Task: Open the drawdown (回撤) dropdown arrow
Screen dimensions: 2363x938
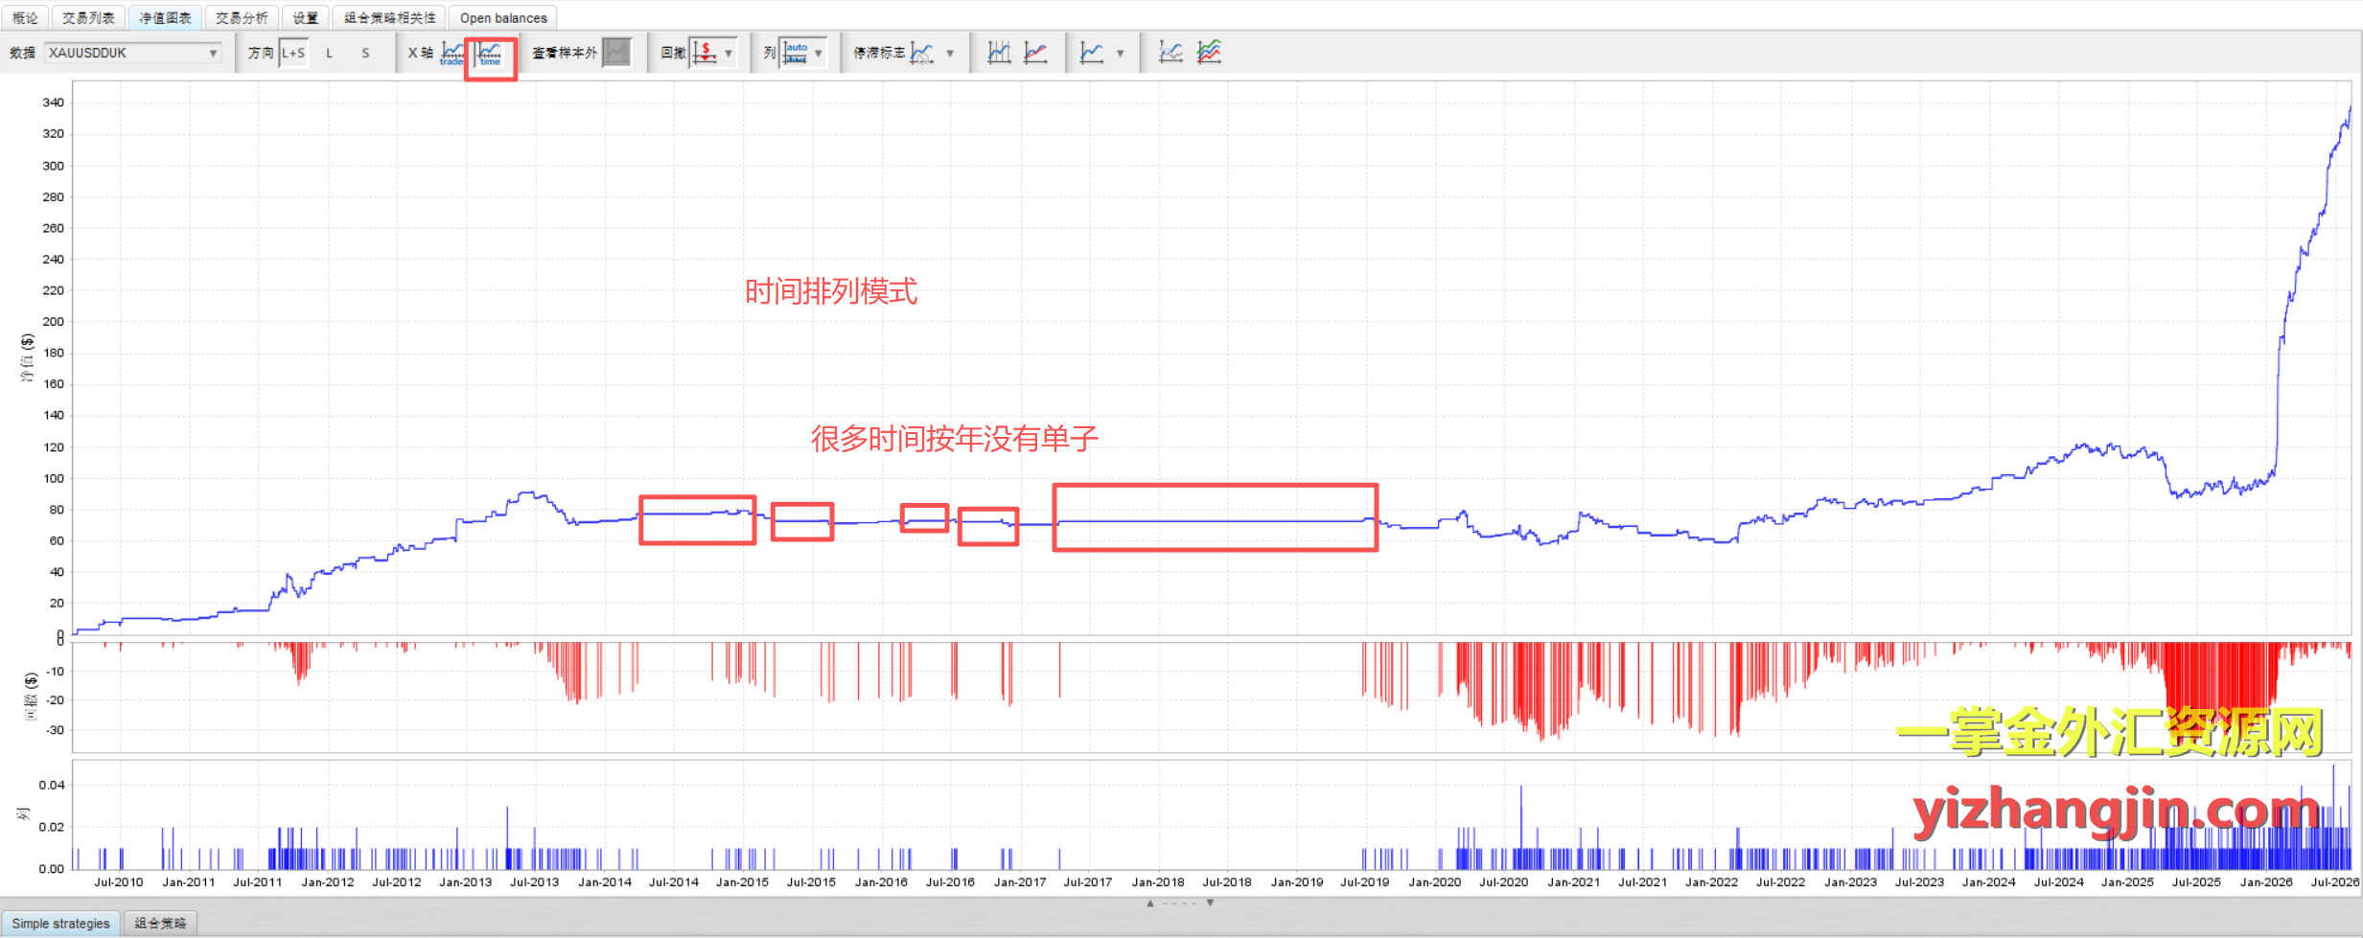Action: pyautogui.click(x=729, y=53)
